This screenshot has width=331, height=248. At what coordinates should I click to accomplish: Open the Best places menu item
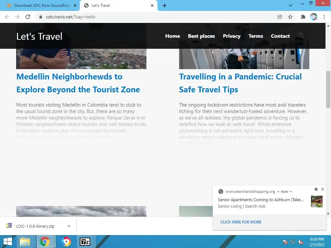[201, 36]
